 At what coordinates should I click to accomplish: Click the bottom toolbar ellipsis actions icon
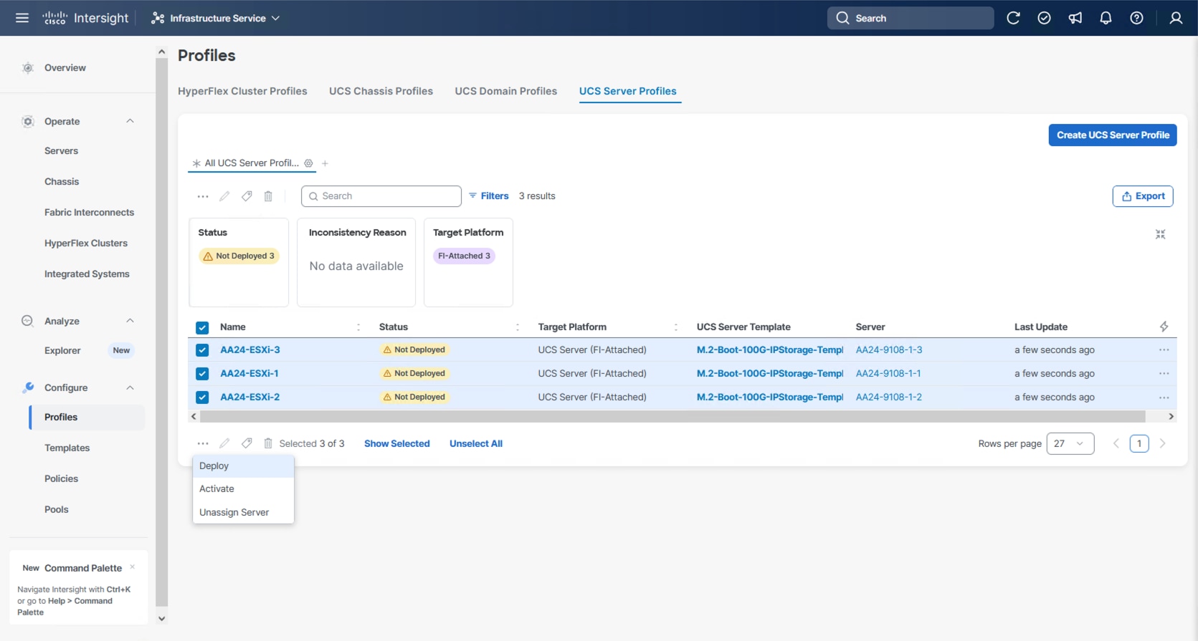coord(203,443)
